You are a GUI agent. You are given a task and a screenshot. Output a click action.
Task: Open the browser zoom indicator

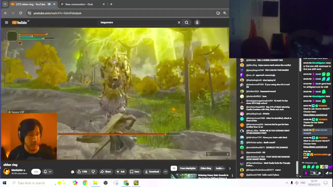pyautogui.click(x=225, y=13)
